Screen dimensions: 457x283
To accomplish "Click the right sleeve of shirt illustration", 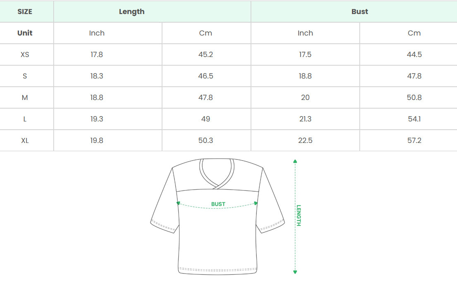I will [x=271, y=207].
